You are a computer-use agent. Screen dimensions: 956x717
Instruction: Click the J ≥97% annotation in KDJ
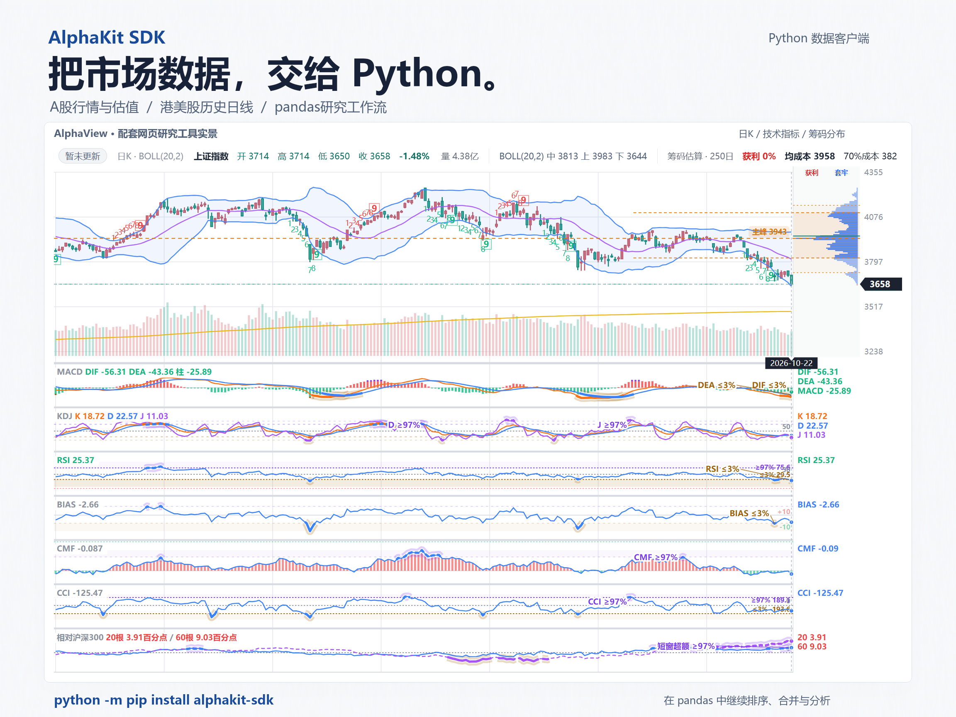tap(612, 425)
